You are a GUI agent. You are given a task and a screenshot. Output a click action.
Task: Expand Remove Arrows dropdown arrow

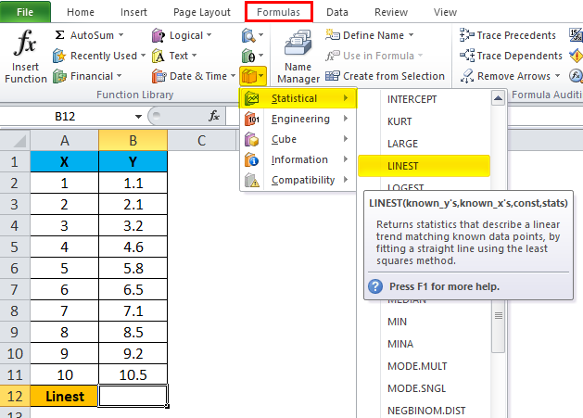[557, 76]
